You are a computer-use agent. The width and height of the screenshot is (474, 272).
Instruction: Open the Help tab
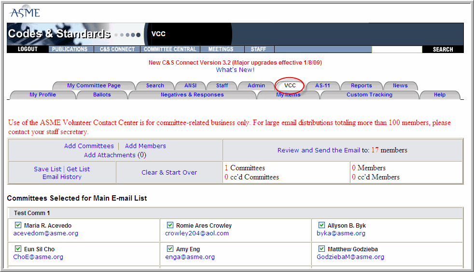(x=440, y=95)
